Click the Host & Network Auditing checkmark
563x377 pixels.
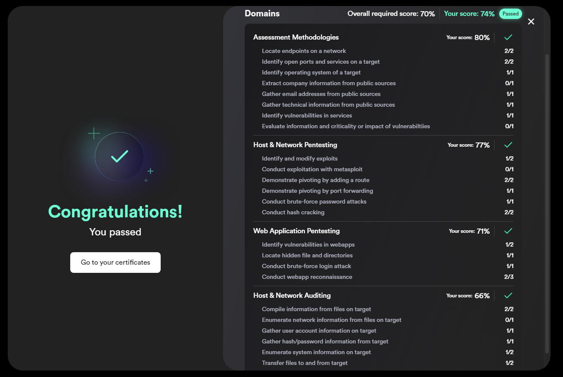click(x=508, y=296)
